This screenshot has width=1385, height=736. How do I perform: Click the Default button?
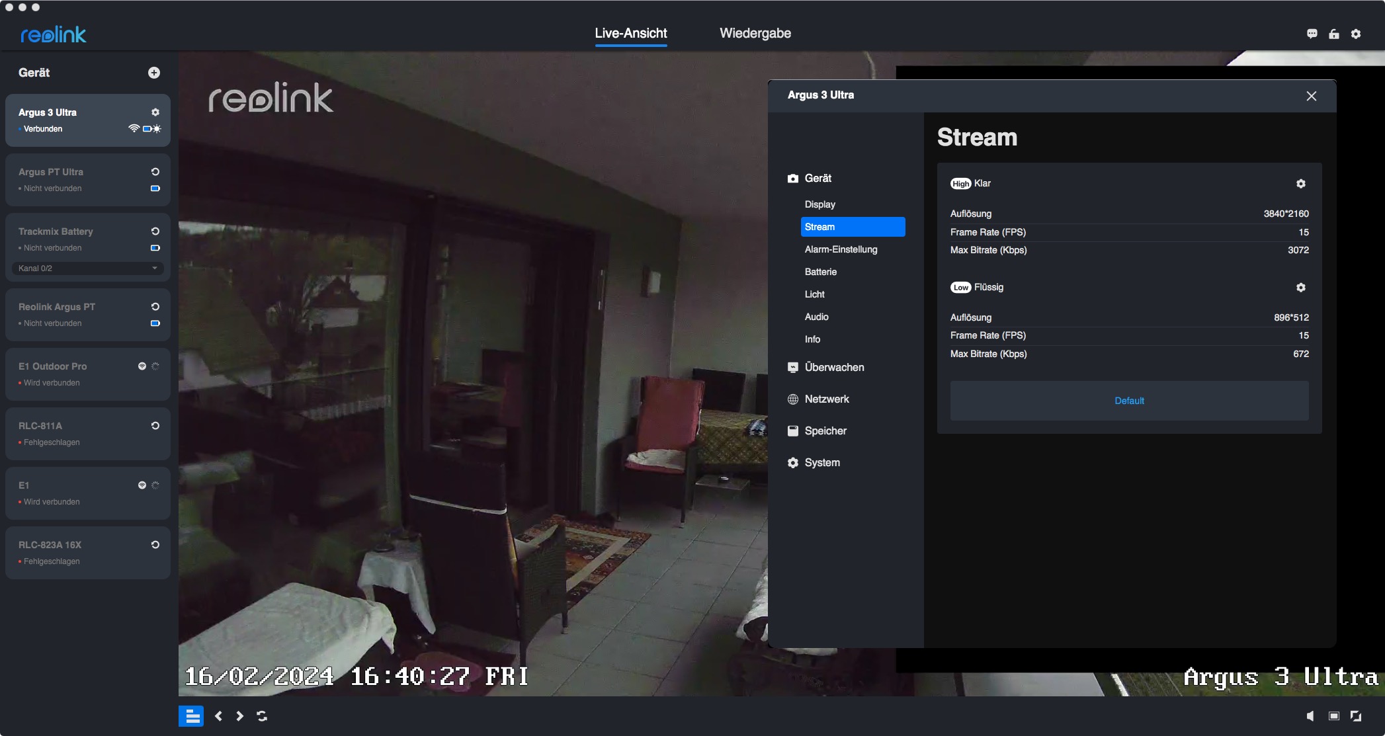pyautogui.click(x=1129, y=401)
